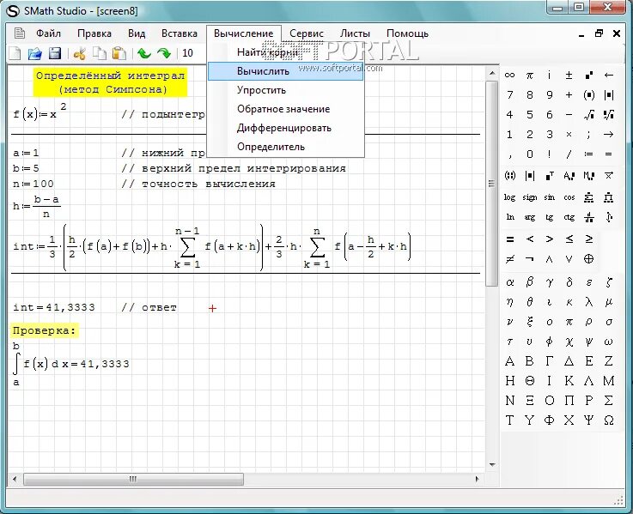The image size is (633, 514).
Task: Insert the imaginary unit i
Action: pos(550,75)
